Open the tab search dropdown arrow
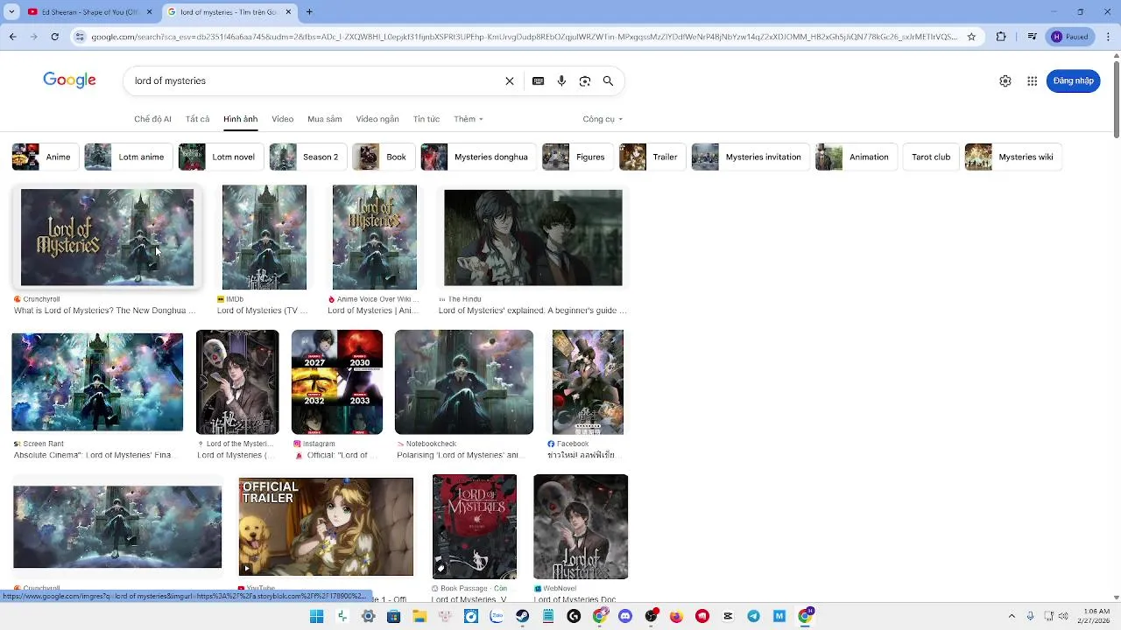This screenshot has height=630, width=1121. (11, 11)
